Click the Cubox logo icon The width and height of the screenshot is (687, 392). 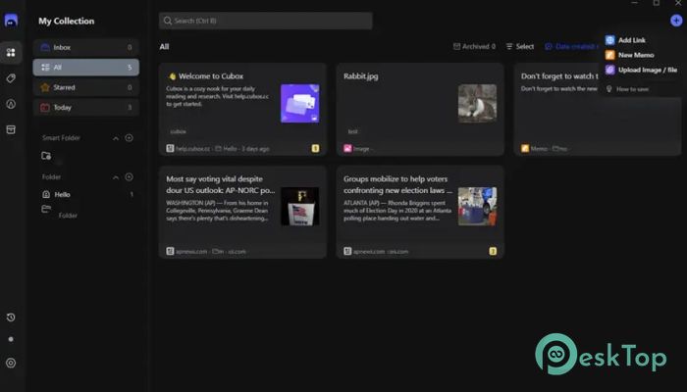(11, 21)
